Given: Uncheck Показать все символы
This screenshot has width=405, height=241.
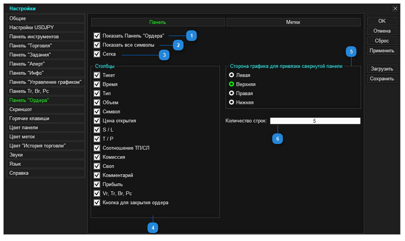Looking at the screenshot, I should pos(97,45).
